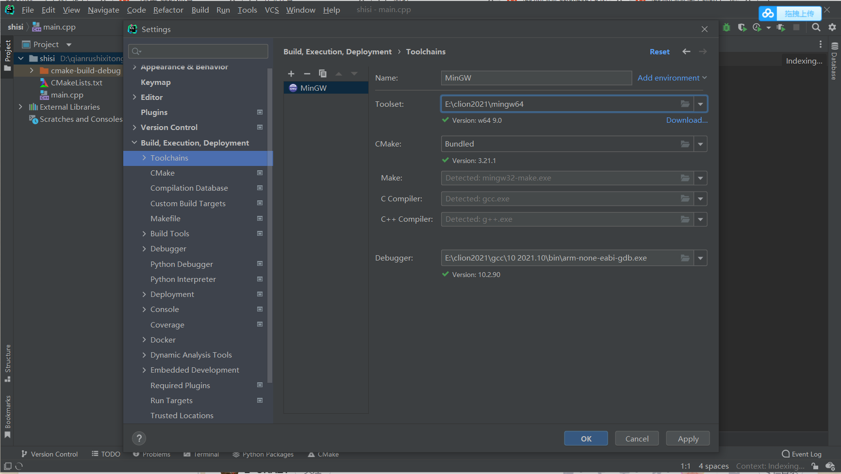Screen dimensions: 841x474
Task: Switch to Terminal tool tab
Action: pyautogui.click(x=201, y=455)
